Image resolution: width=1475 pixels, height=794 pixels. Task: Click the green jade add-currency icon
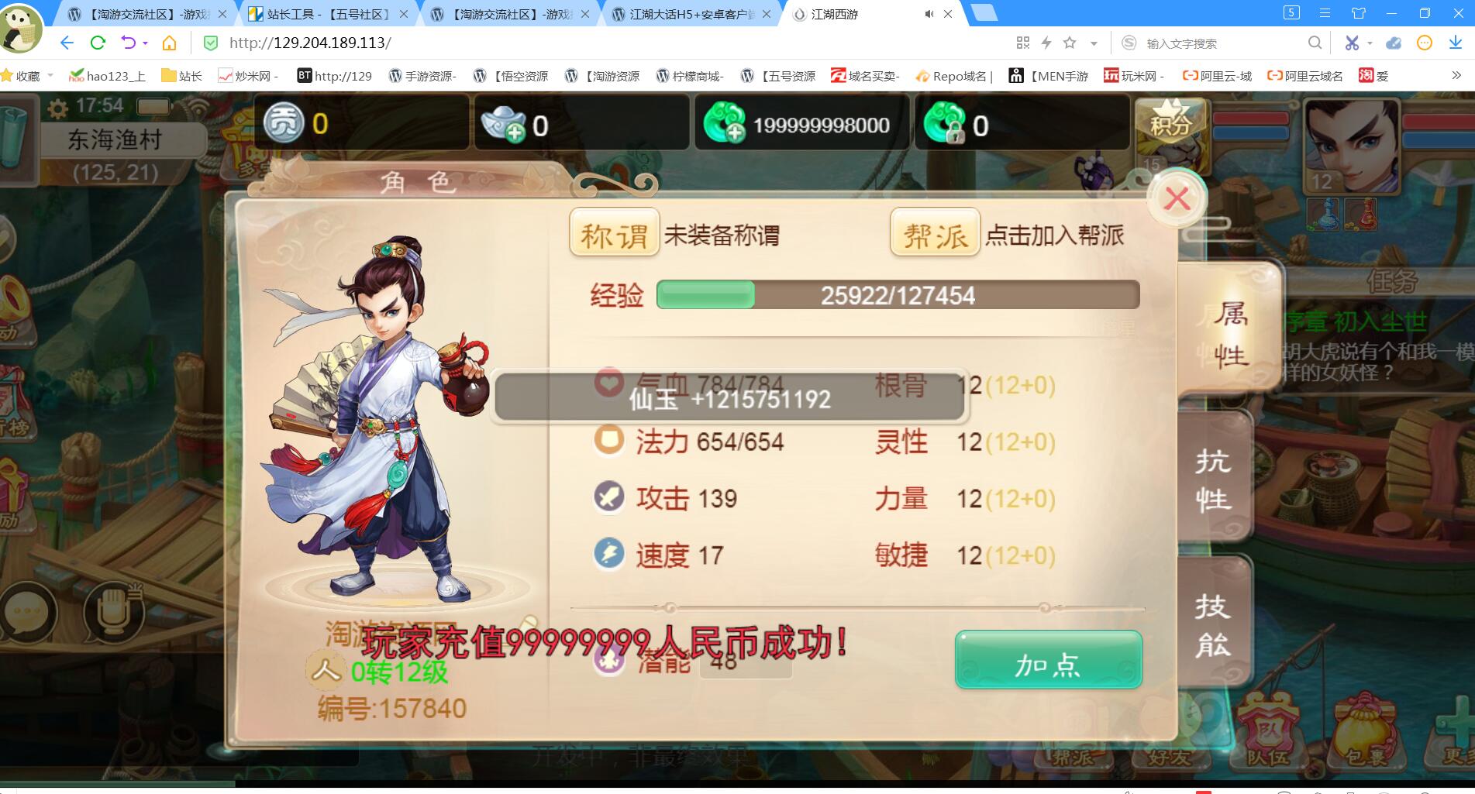(x=725, y=125)
